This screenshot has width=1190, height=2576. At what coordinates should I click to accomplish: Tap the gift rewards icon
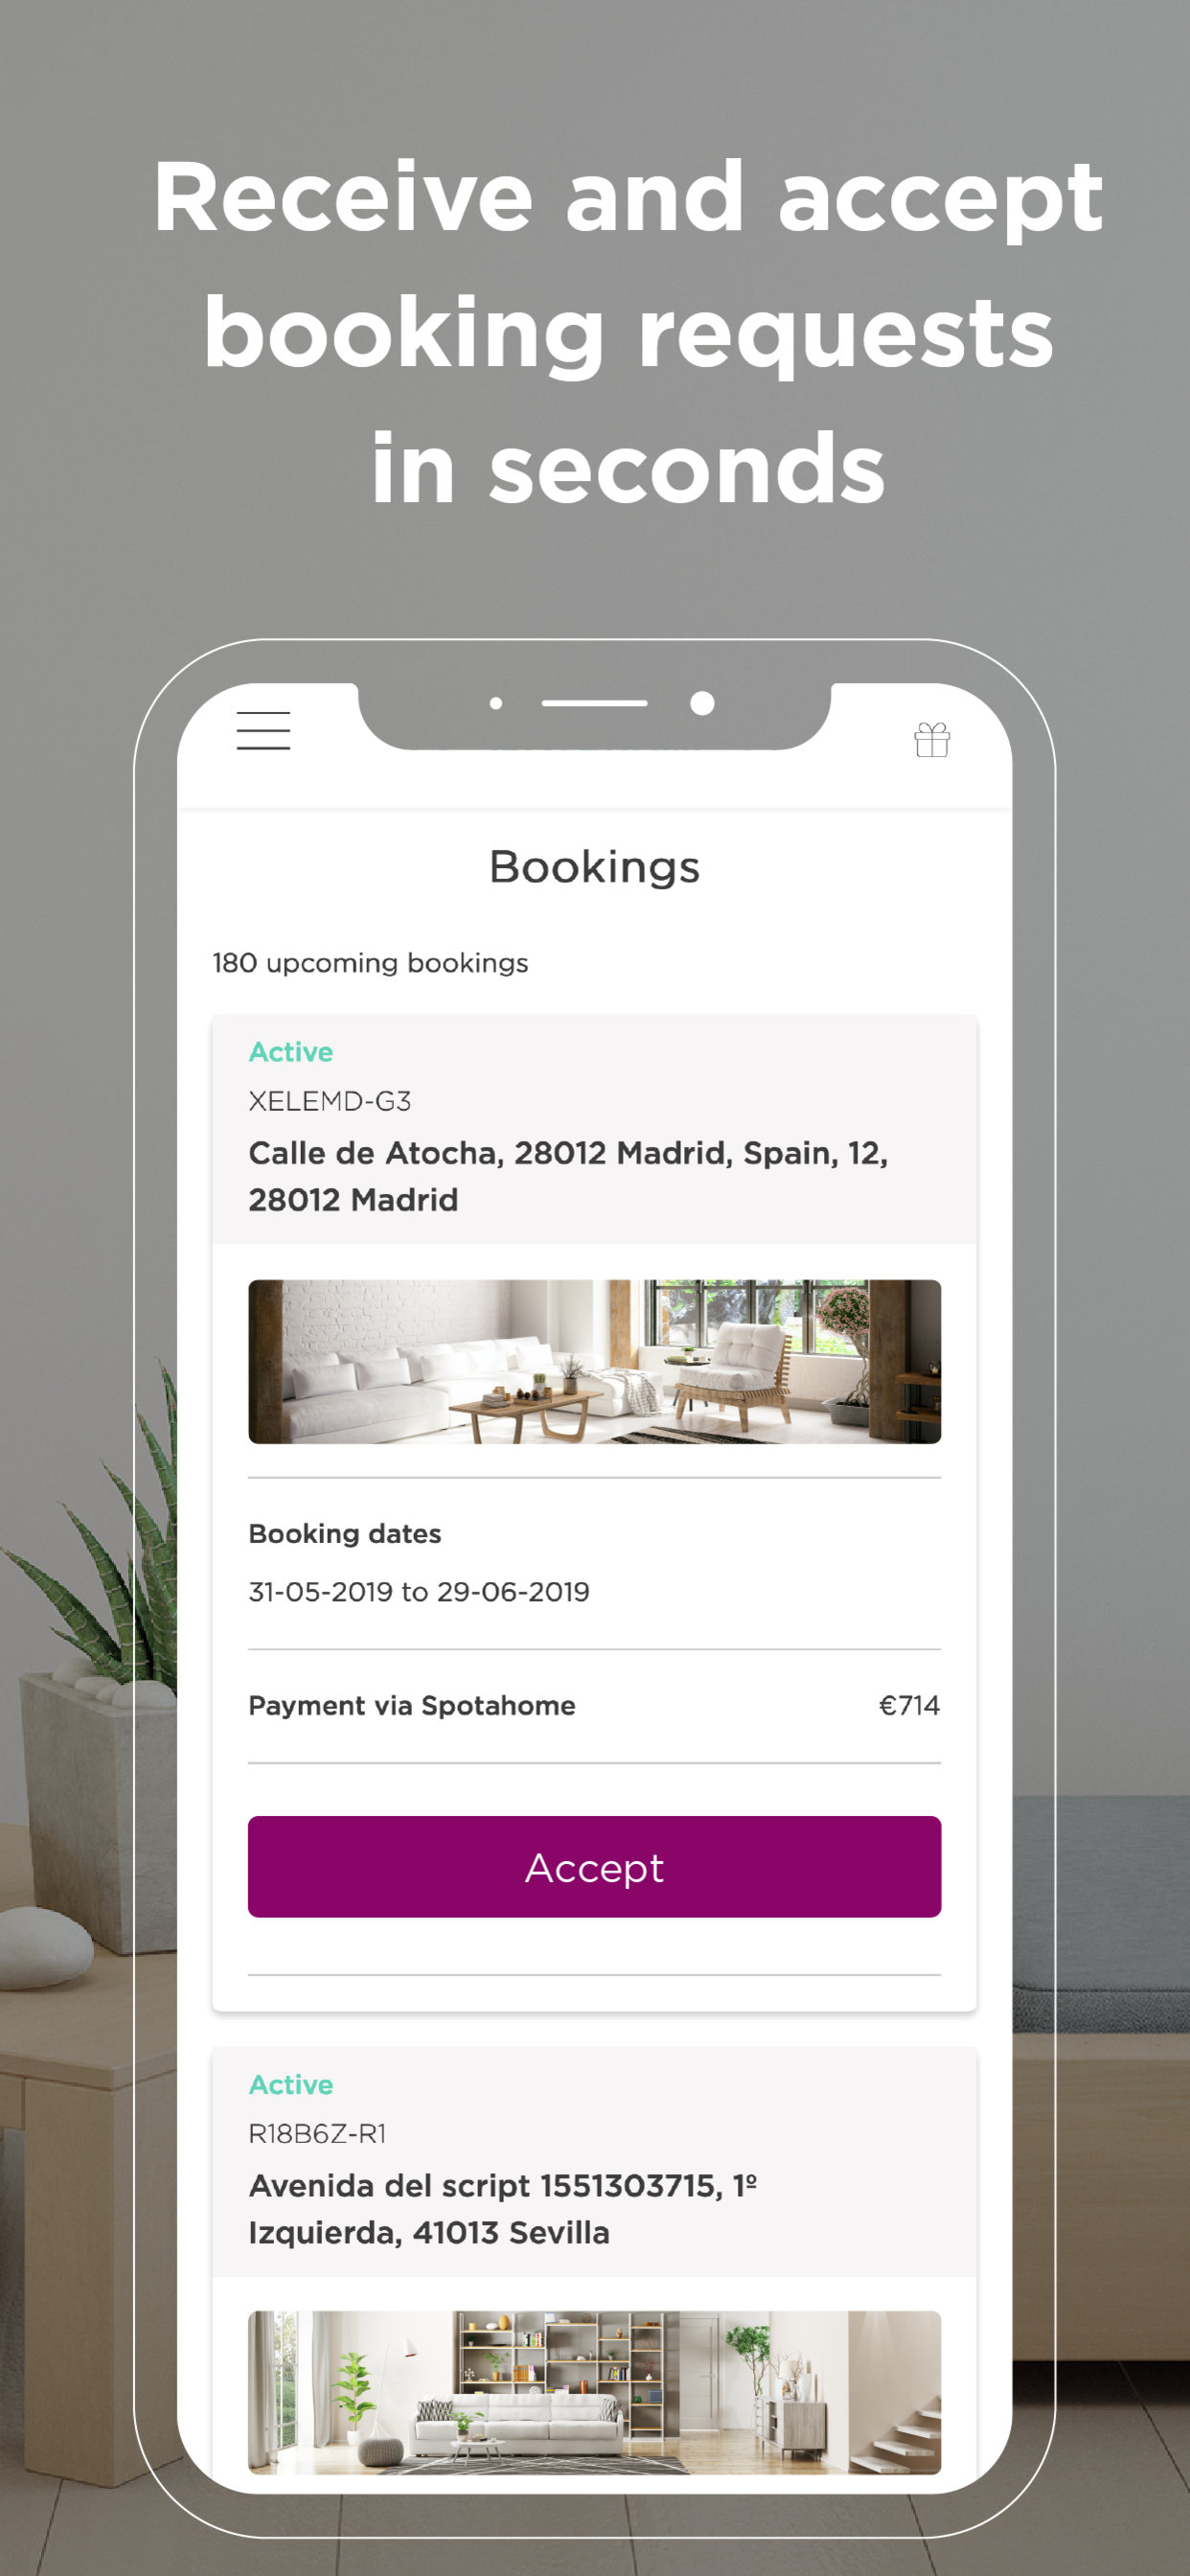pos(932,740)
